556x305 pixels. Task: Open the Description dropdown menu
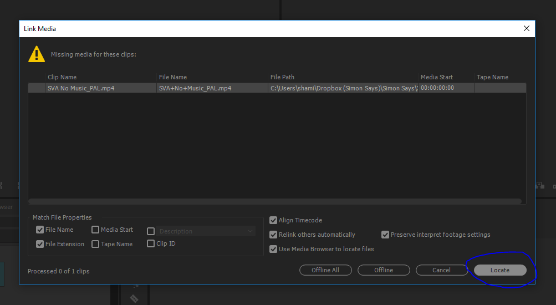(206, 231)
